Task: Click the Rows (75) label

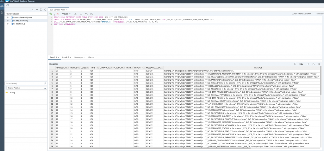Action: (53, 64)
